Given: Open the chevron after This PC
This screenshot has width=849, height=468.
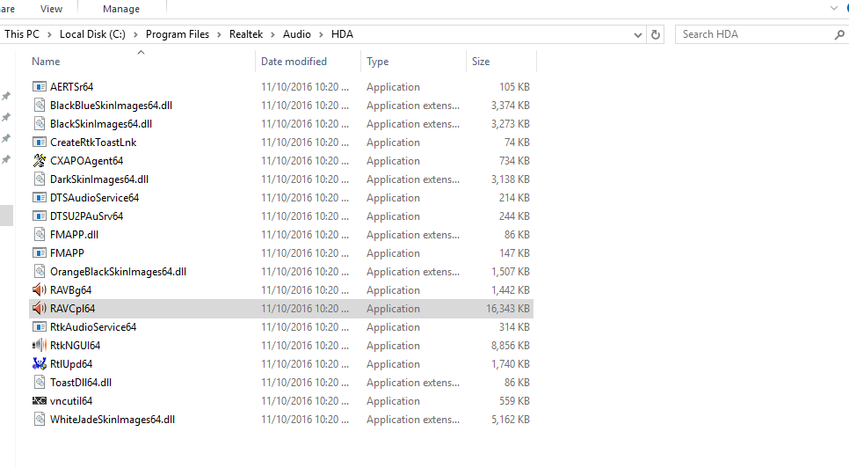Looking at the screenshot, I should point(49,34).
